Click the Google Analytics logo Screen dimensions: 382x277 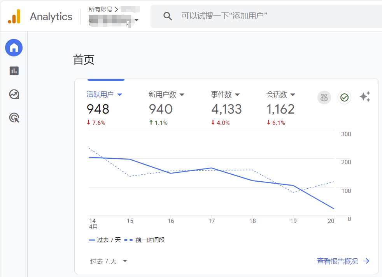(14, 17)
